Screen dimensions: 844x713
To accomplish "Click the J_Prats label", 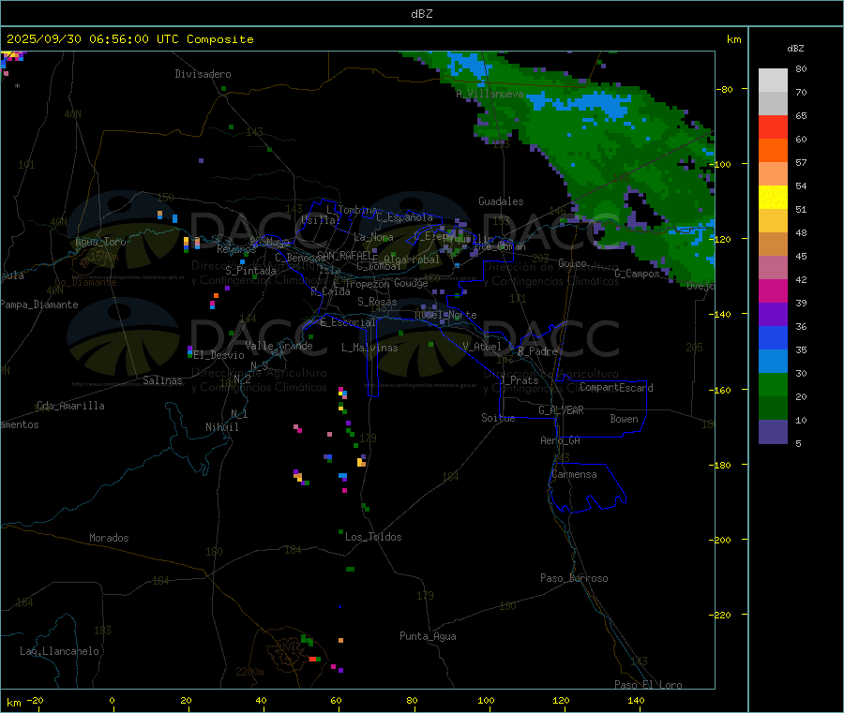I will pyautogui.click(x=520, y=380).
